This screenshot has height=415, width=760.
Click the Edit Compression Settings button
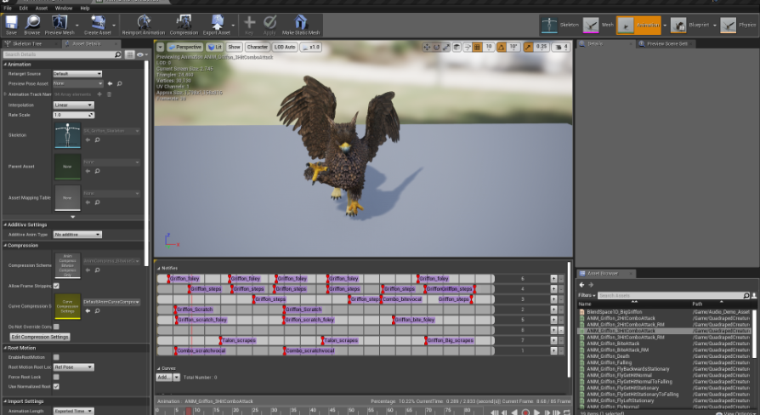[40, 337]
